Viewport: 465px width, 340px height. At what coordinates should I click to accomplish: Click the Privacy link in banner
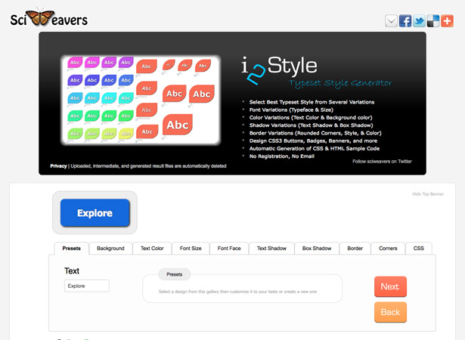click(x=58, y=166)
